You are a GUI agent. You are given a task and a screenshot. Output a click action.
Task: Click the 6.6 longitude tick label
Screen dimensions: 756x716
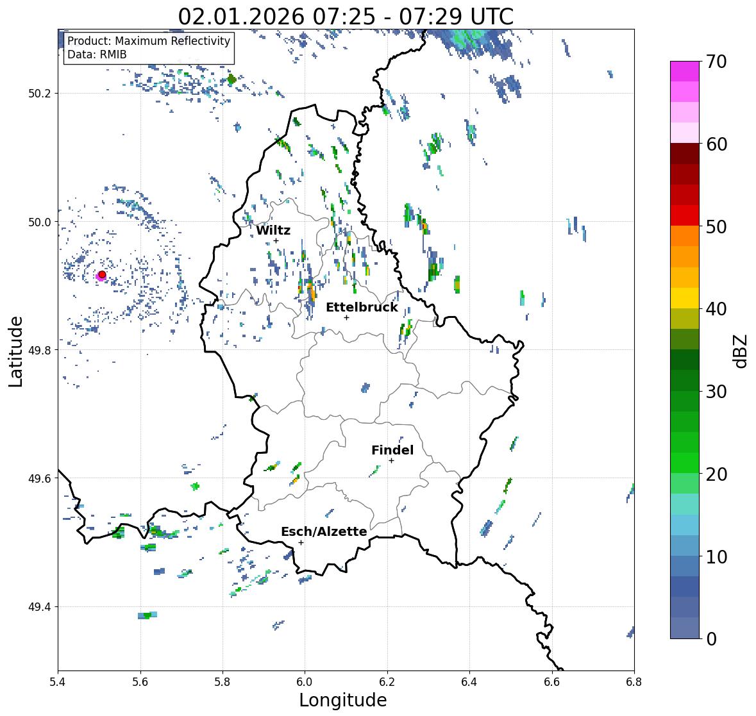552,682
